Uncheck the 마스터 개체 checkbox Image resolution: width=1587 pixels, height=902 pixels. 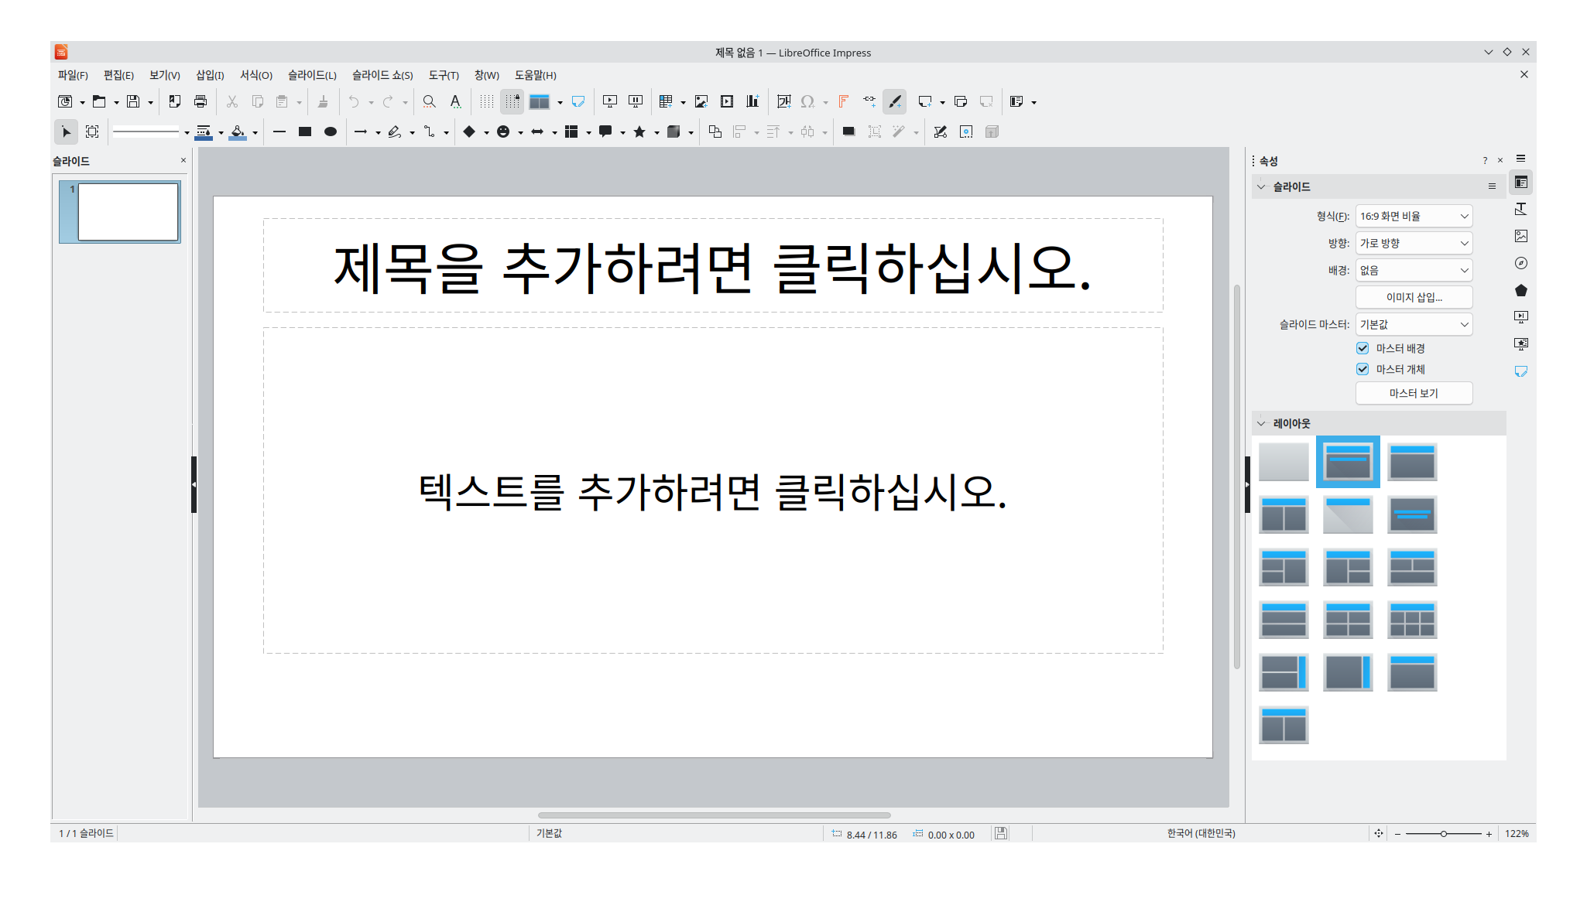[1362, 369]
